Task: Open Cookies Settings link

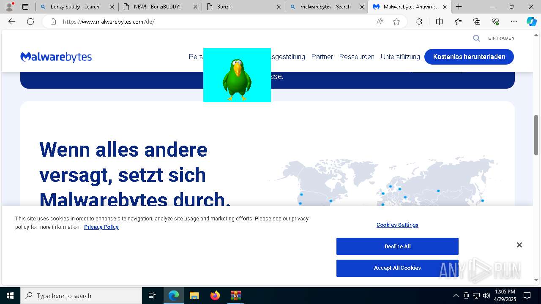Action: coord(397,225)
